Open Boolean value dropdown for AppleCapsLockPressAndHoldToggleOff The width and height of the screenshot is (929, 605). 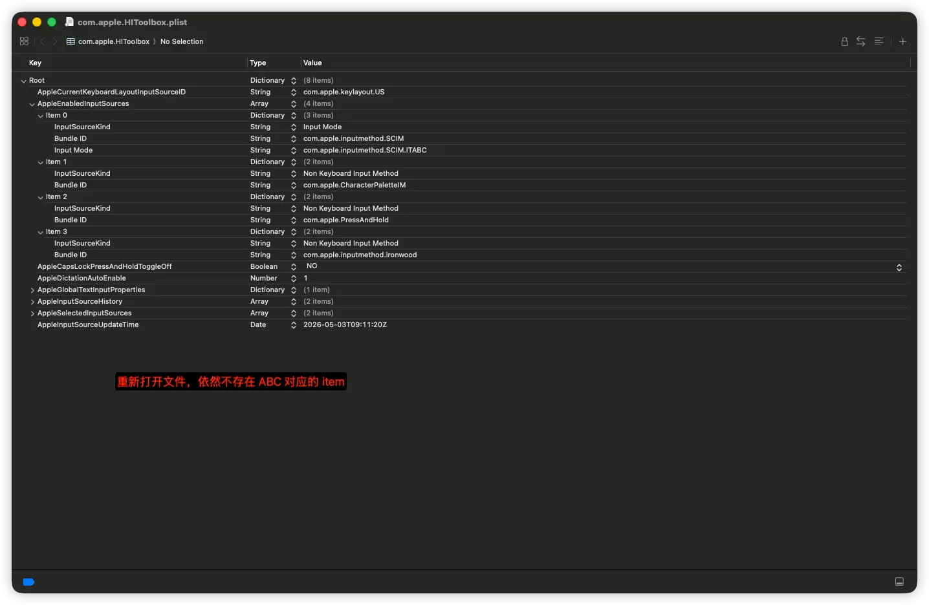click(x=899, y=267)
